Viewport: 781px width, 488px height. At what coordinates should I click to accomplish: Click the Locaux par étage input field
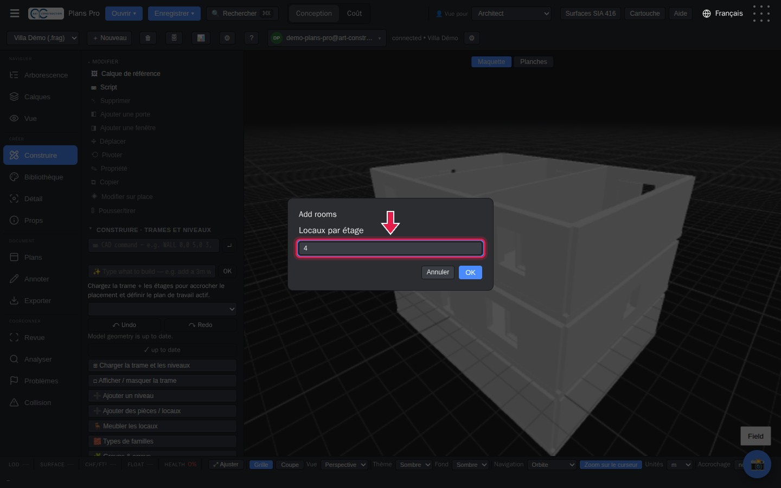(390, 248)
